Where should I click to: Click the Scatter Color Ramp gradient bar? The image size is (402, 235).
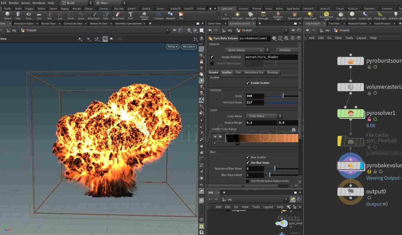[x=262, y=138]
